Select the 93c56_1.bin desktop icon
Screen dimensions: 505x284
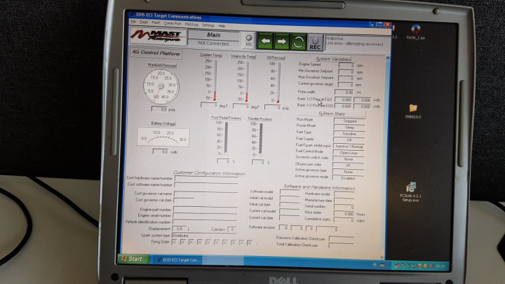415,32
